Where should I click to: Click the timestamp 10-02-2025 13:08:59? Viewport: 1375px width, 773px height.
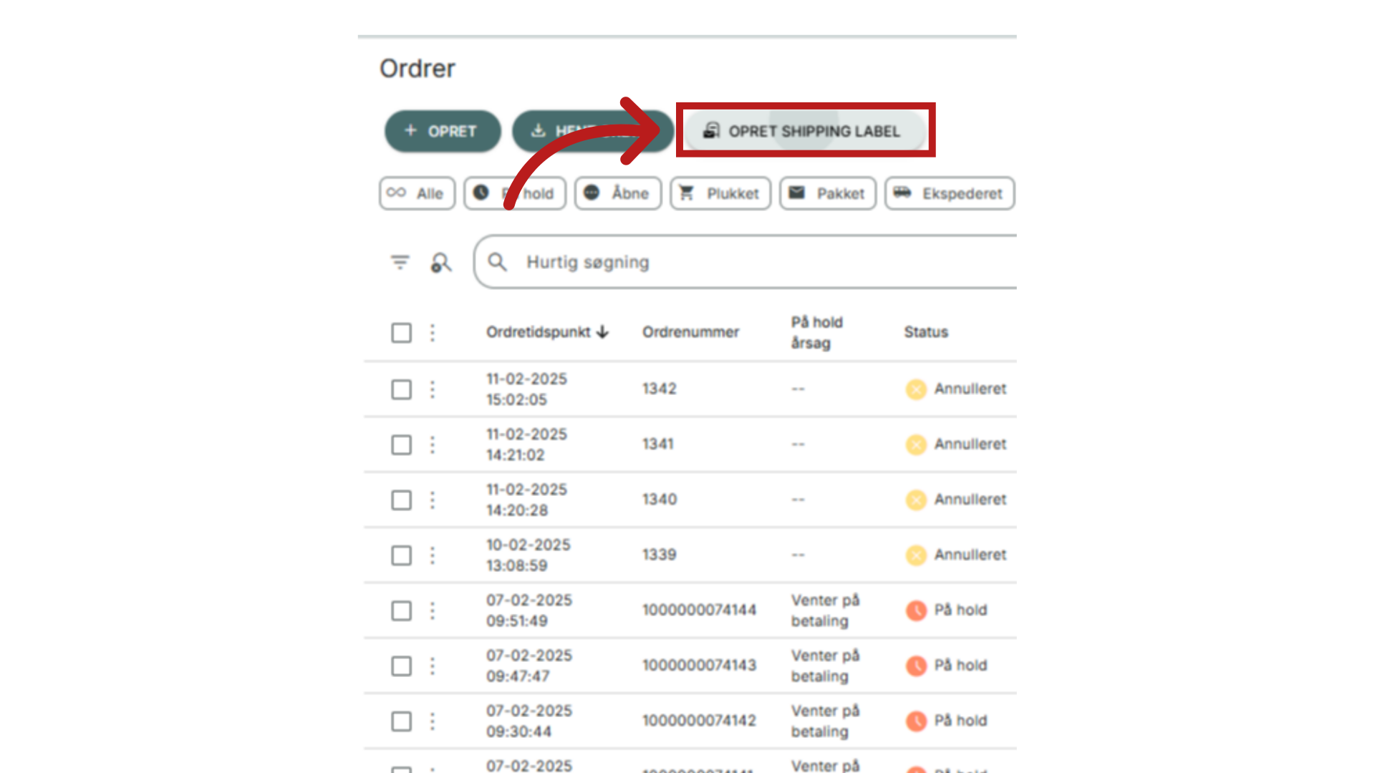tap(529, 555)
